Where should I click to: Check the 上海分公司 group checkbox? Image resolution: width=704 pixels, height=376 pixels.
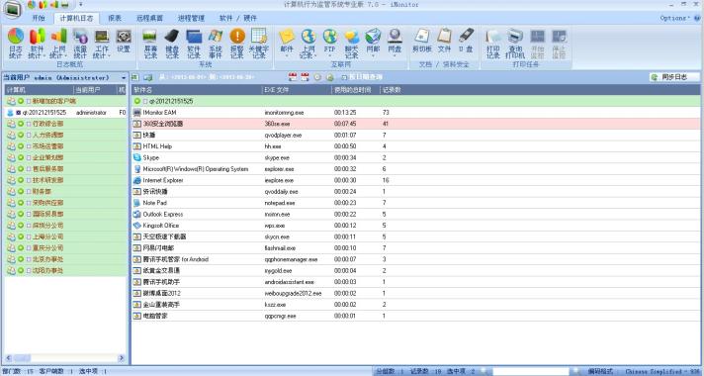[x=29, y=236]
